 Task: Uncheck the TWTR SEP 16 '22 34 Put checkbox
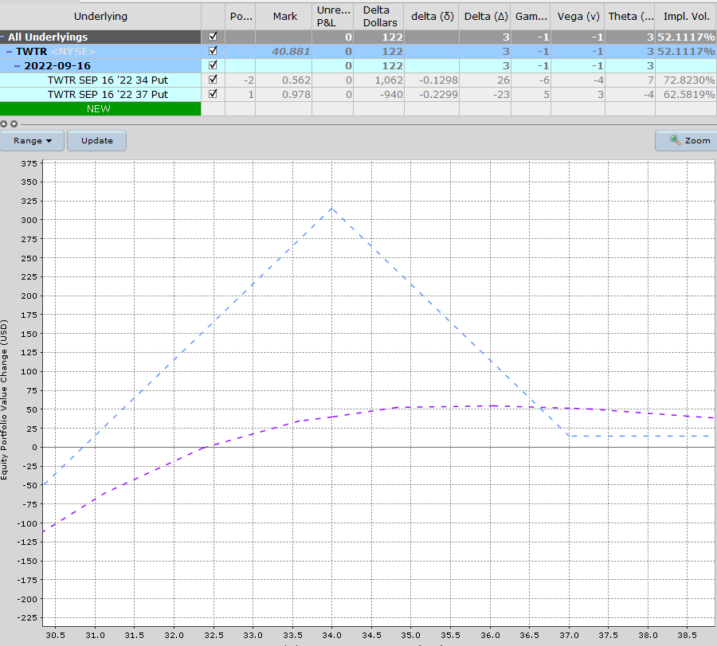pos(212,80)
